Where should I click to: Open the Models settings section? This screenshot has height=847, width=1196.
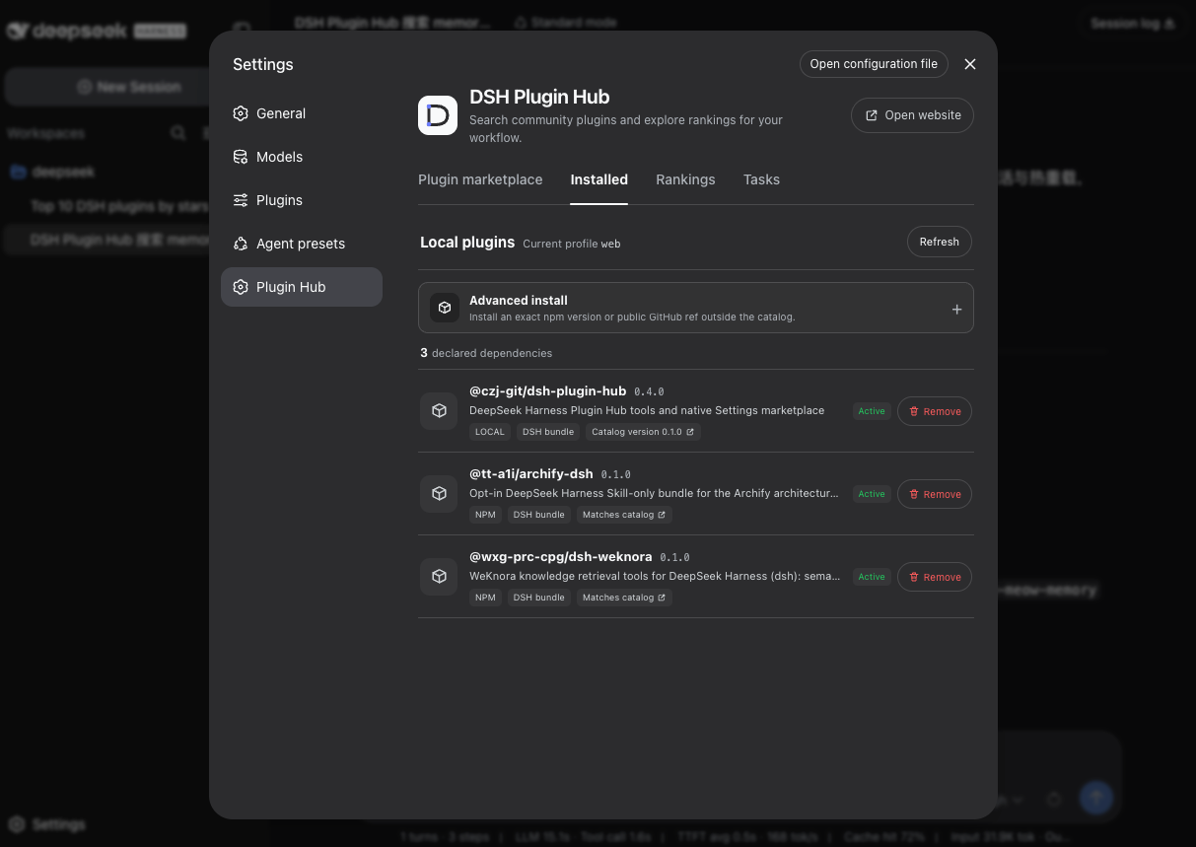click(x=301, y=157)
